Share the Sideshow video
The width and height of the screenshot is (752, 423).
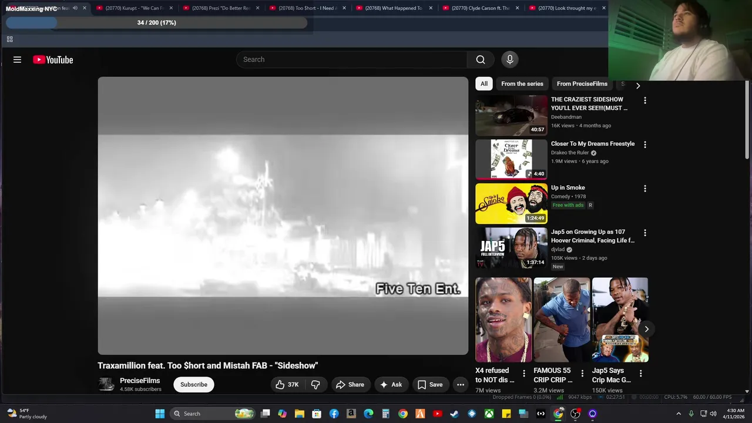(x=350, y=384)
